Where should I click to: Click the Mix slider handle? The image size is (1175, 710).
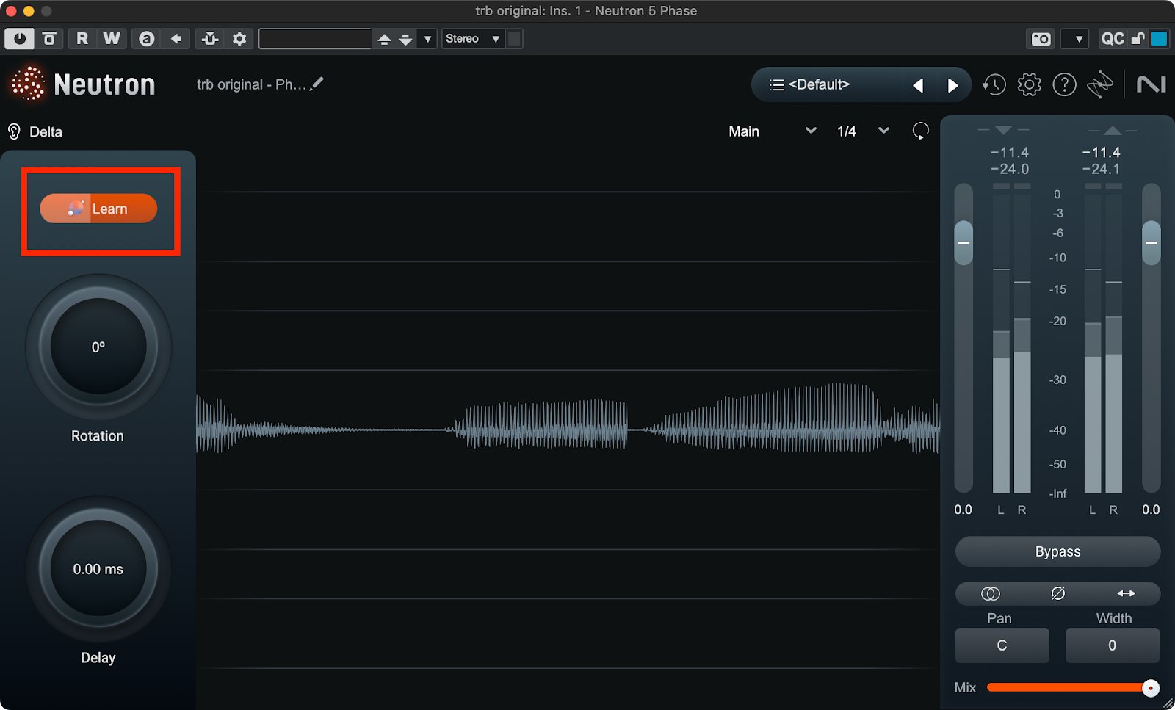pyautogui.click(x=1151, y=688)
